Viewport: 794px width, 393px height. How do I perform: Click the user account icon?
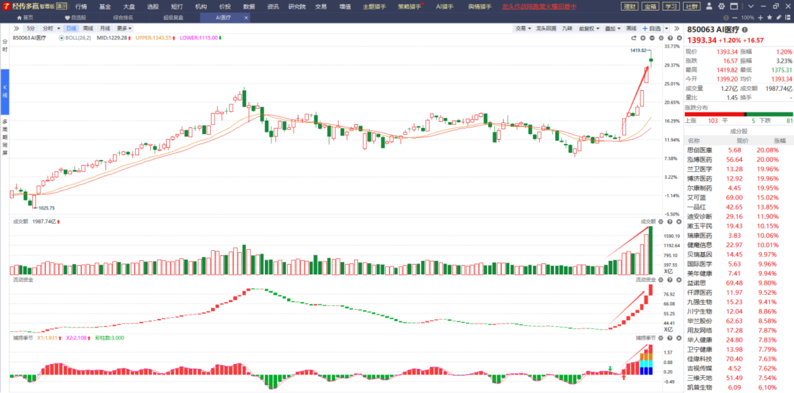[x=709, y=6]
